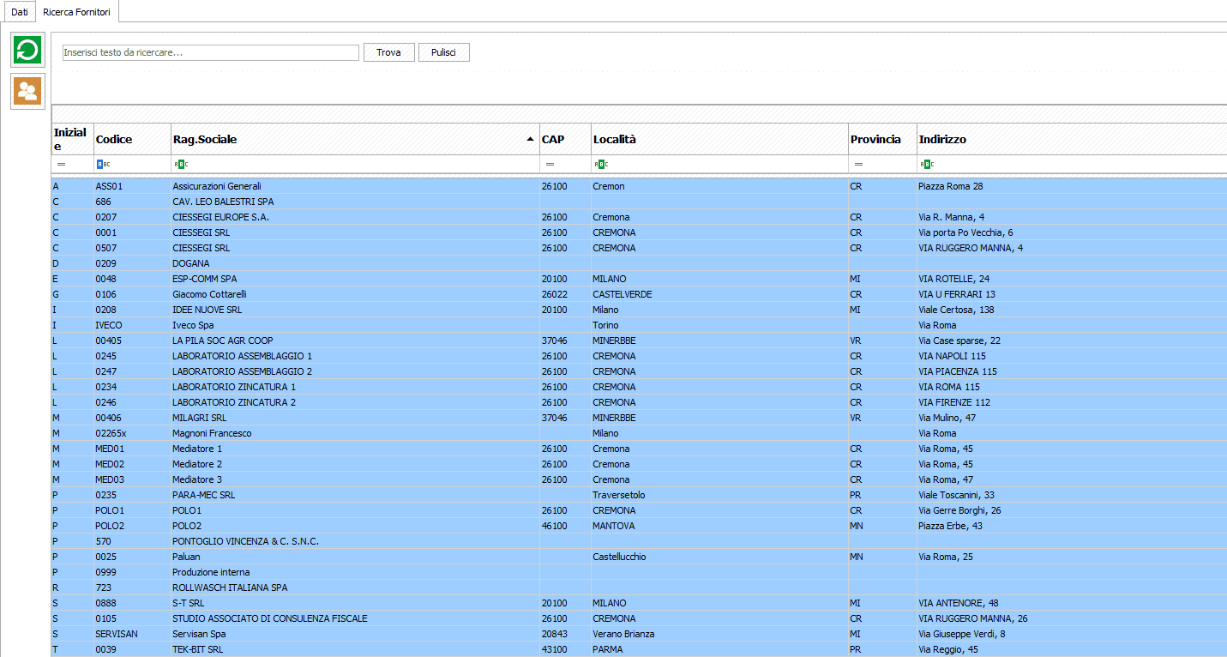This screenshot has height=657, width=1227.
Task: Click Verano Brianza locality cell
Action: point(719,634)
